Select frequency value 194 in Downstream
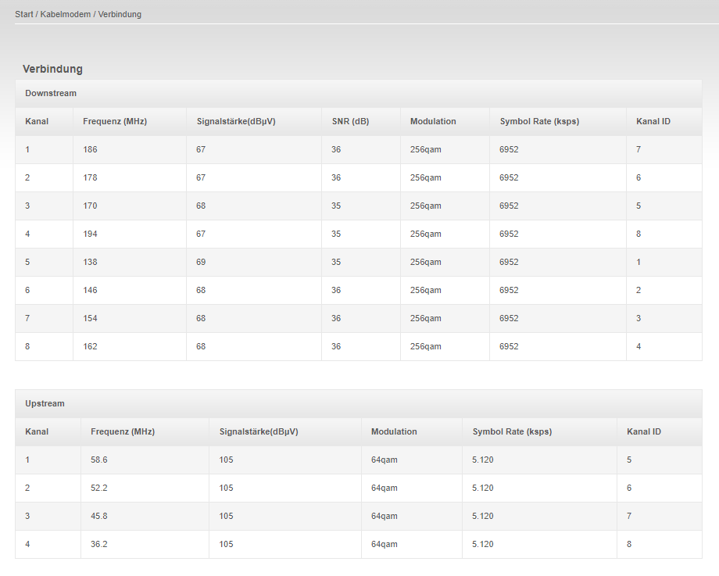 pyautogui.click(x=90, y=234)
